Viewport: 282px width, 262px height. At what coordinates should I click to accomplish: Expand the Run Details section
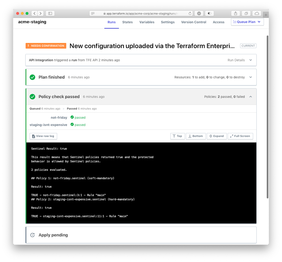239,60
